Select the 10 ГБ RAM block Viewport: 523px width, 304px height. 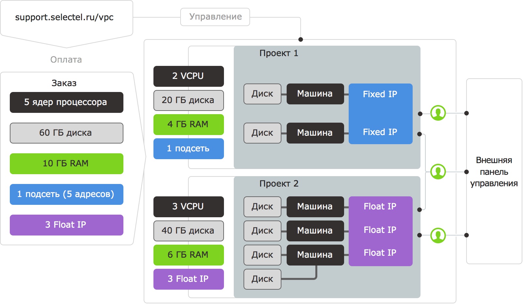click(67, 164)
